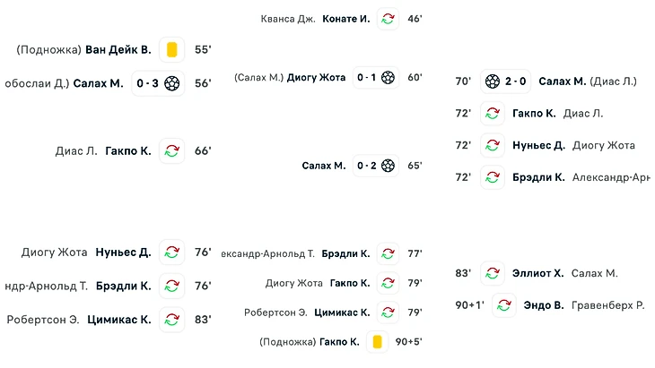Image resolution: width=655 pixels, height=368 pixels.
Task: Open player Ван Дейк В.
Action: point(118,49)
